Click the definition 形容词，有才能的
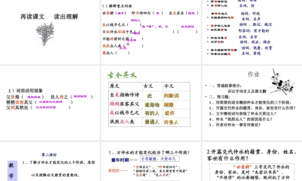The image size is (302, 181). [x=253, y=30]
